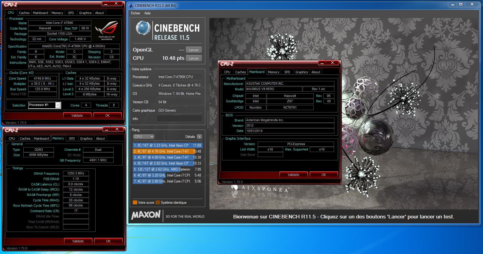The image size is (483, 254).
Task: Click the MAXON logo at bottom of Cinebench
Action: [146, 215]
